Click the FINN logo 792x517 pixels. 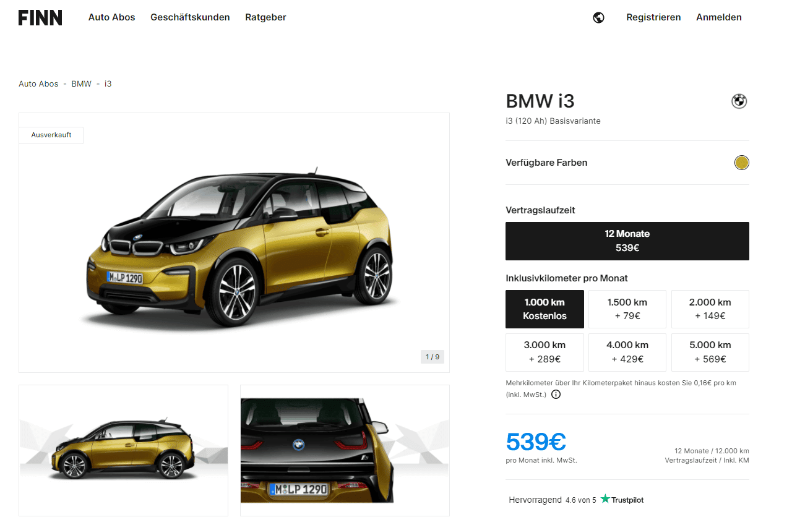point(40,17)
